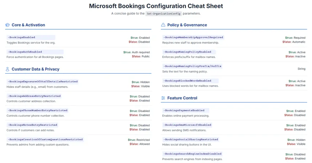Select the -BookingsEnabled parameter

(x=31, y=37)
